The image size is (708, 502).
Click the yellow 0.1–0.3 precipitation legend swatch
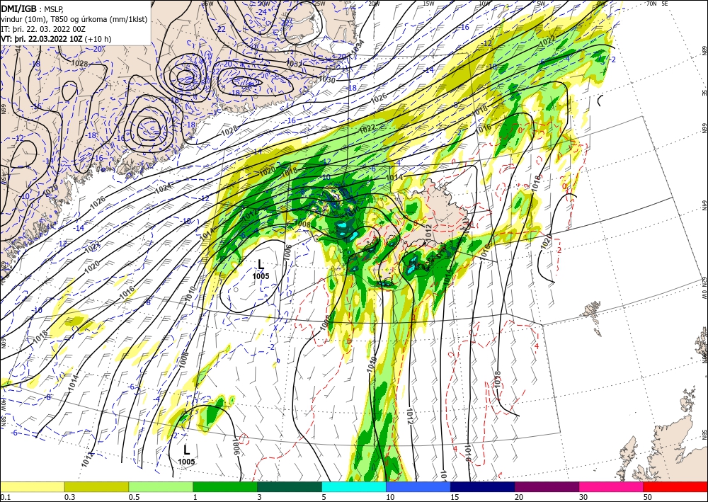pyautogui.click(x=32, y=486)
